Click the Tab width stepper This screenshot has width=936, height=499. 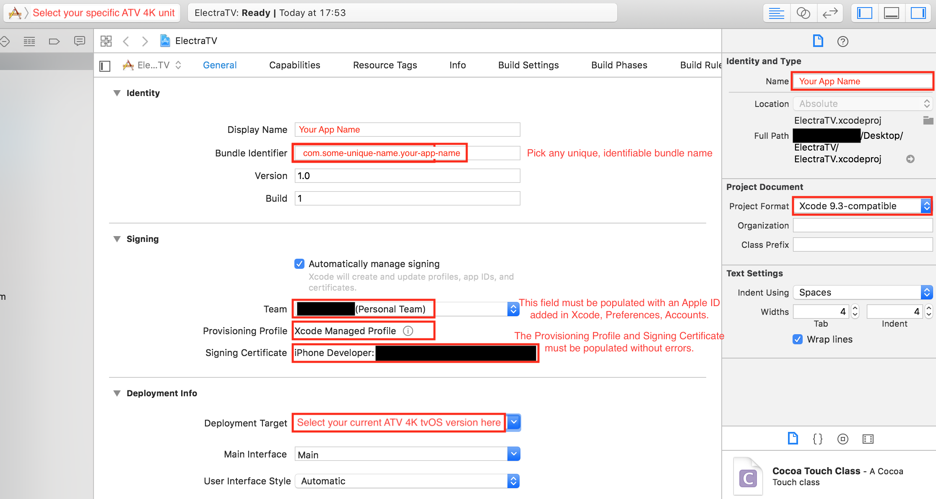855,312
